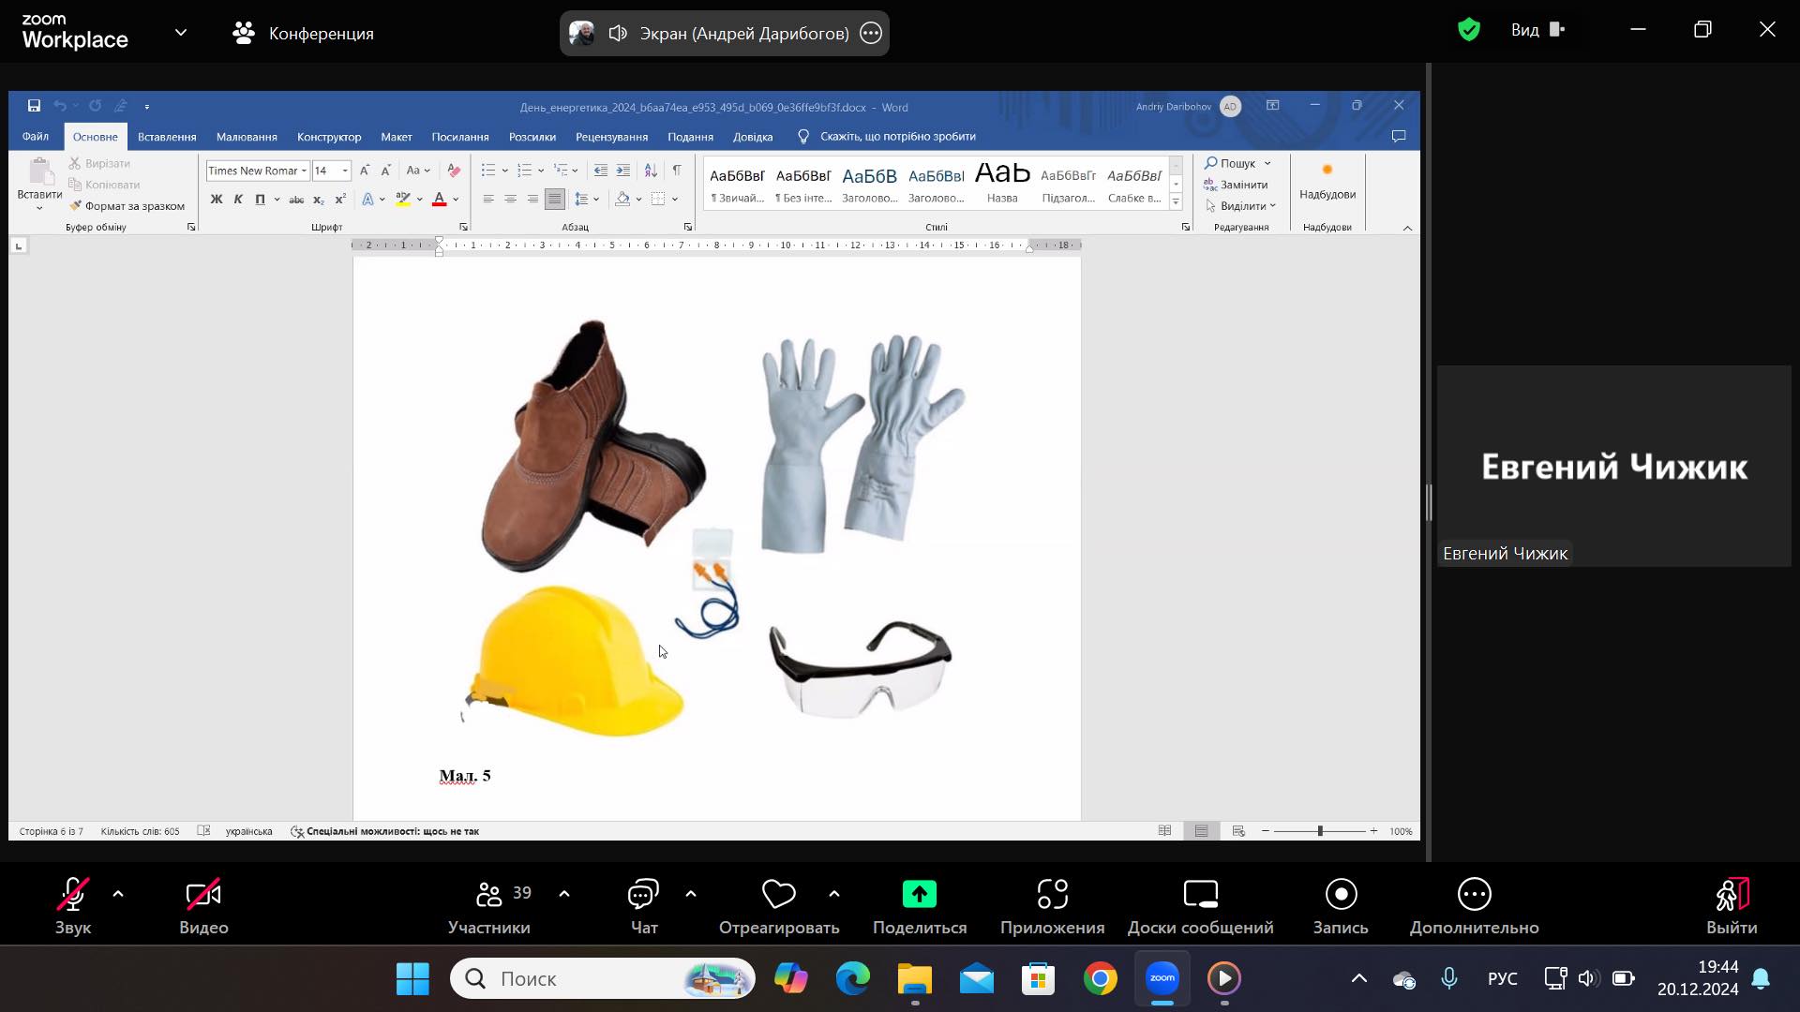Click the green Поделиться share screen icon
The height and width of the screenshot is (1012, 1800).
pos(919,895)
